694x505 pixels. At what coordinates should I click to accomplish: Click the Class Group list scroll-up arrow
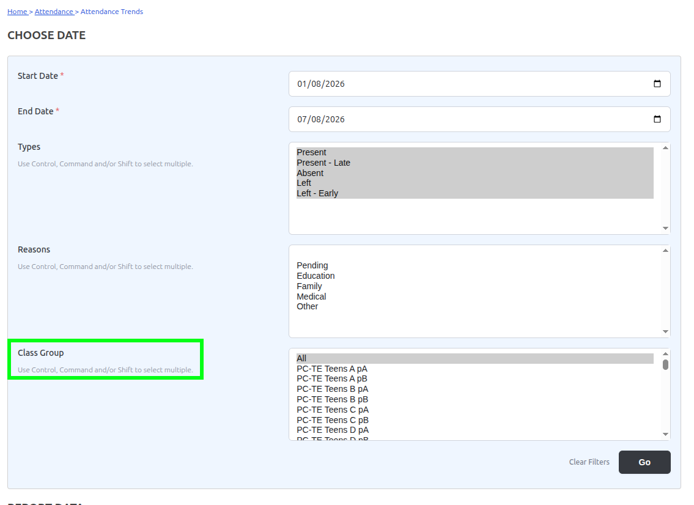tap(665, 353)
